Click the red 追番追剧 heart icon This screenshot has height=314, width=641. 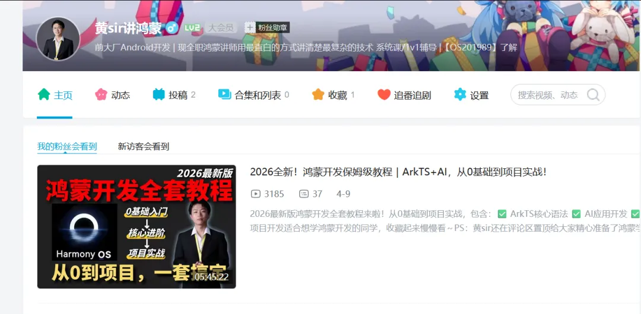coord(384,95)
